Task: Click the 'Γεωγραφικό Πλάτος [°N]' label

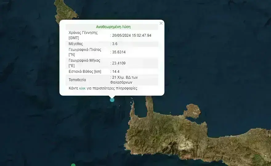Action: click(85, 52)
